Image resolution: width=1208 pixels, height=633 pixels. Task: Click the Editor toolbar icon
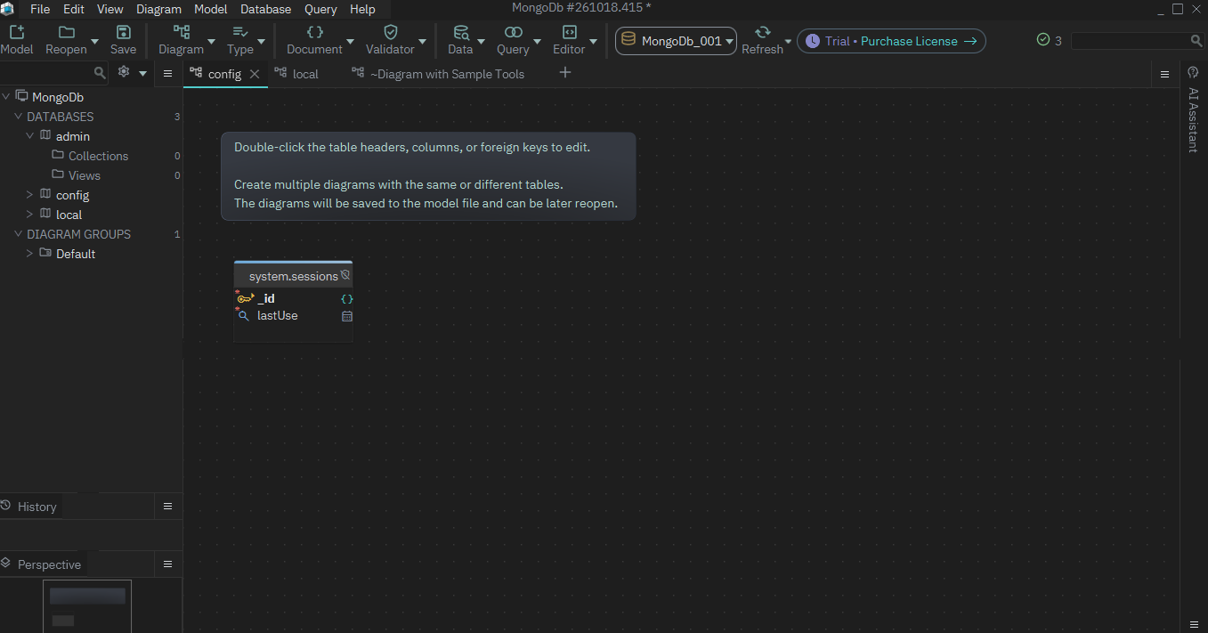pos(570,33)
